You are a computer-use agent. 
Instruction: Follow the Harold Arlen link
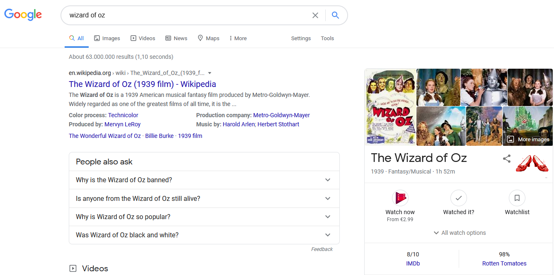239,124
